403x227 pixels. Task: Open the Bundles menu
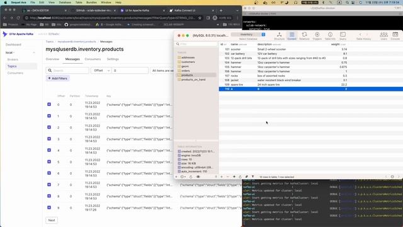[x=91, y=3]
